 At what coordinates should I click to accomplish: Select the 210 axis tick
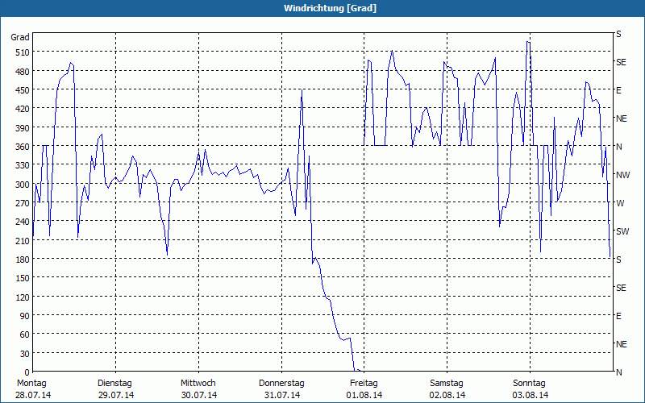point(23,240)
